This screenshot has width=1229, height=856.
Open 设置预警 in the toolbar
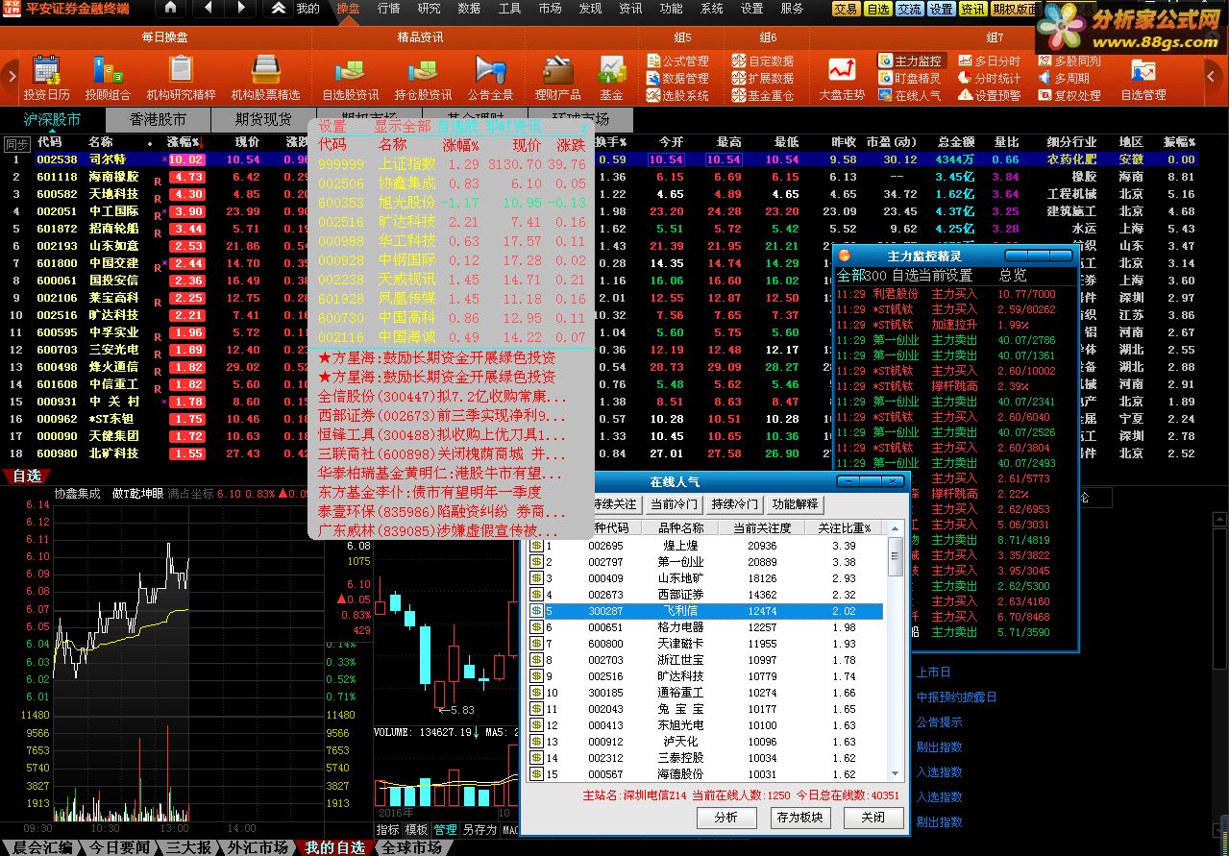click(x=990, y=96)
